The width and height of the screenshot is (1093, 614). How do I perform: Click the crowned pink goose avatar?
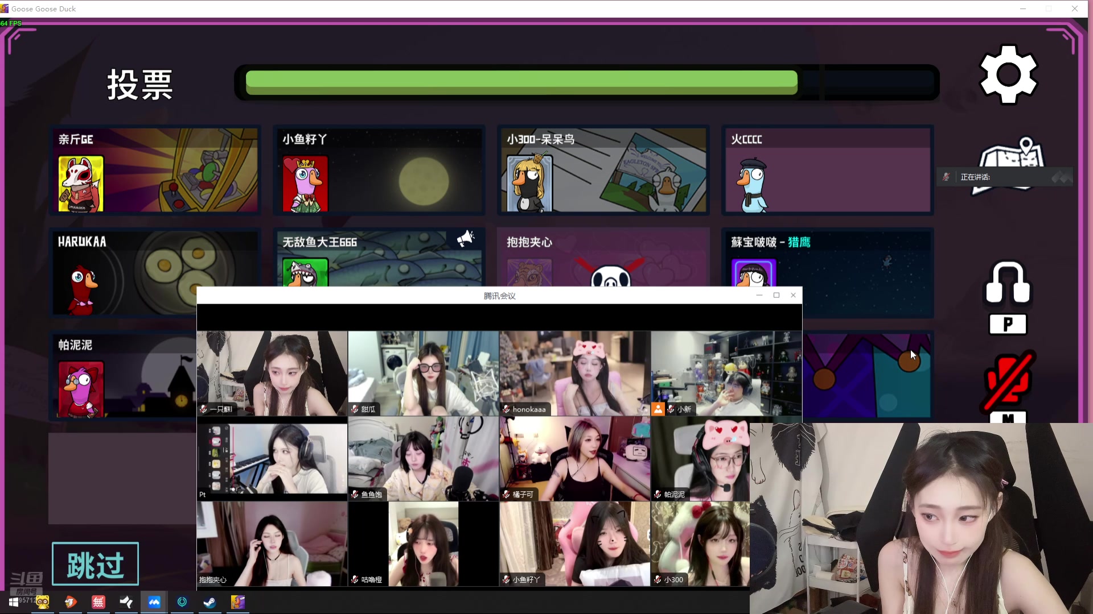(306, 184)
